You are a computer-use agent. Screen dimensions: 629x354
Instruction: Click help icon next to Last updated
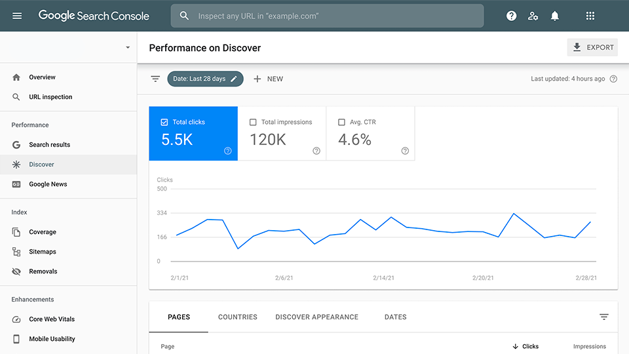[x=613, y=79]
